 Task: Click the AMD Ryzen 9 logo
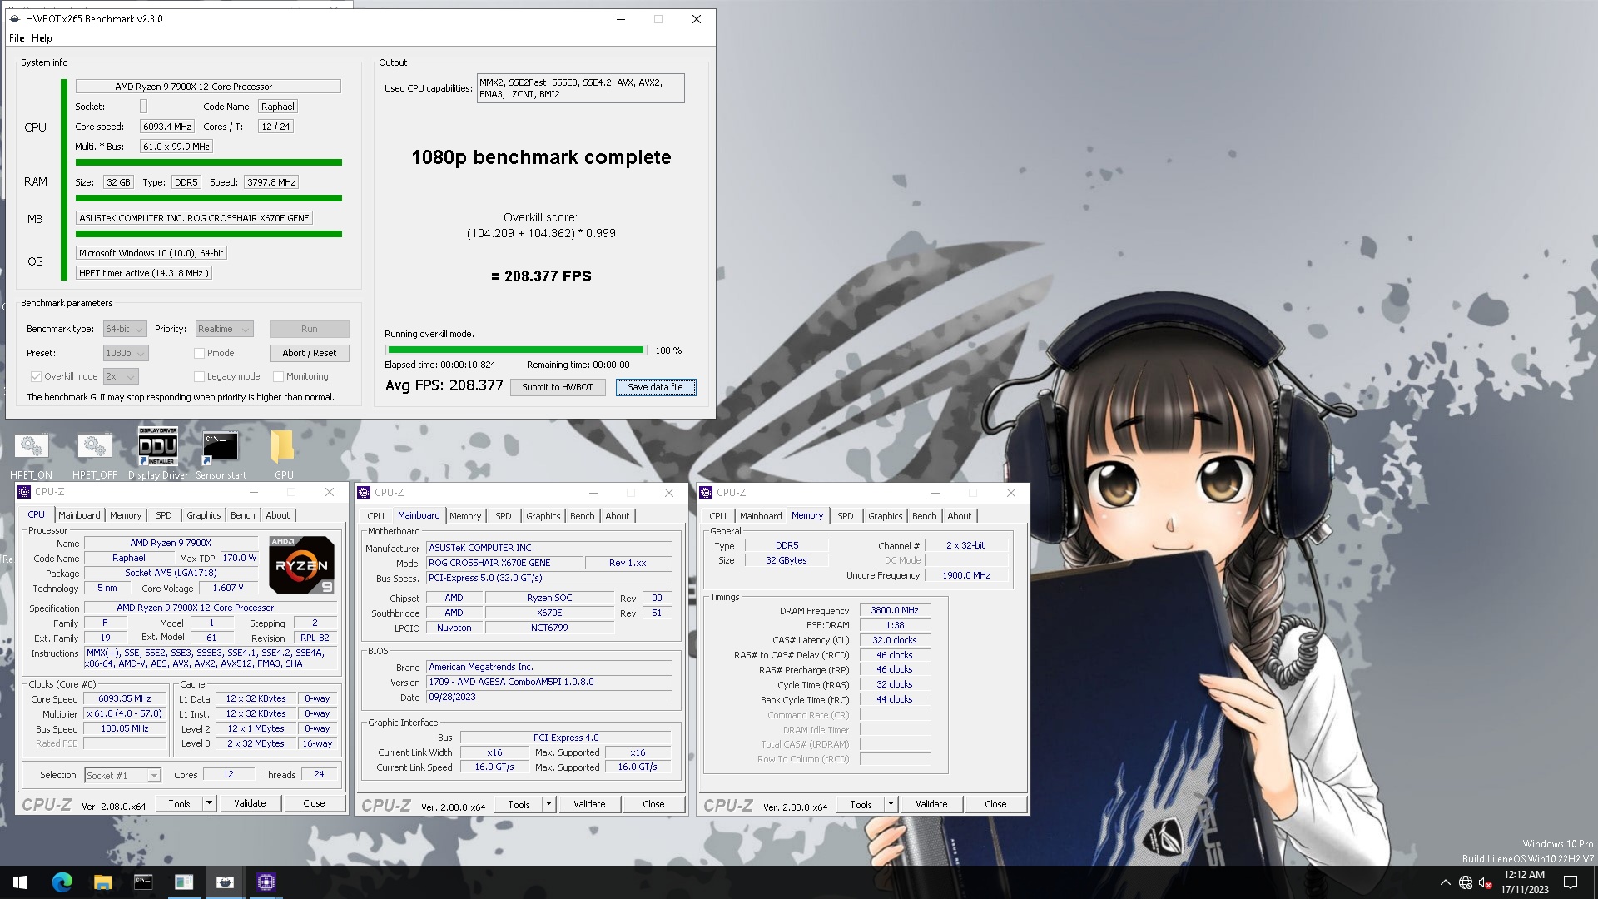[x=302, y=565]
